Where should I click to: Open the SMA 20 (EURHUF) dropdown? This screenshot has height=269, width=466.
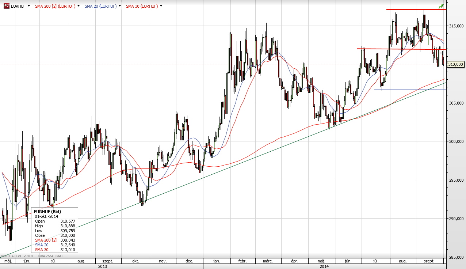coord(119,6)
